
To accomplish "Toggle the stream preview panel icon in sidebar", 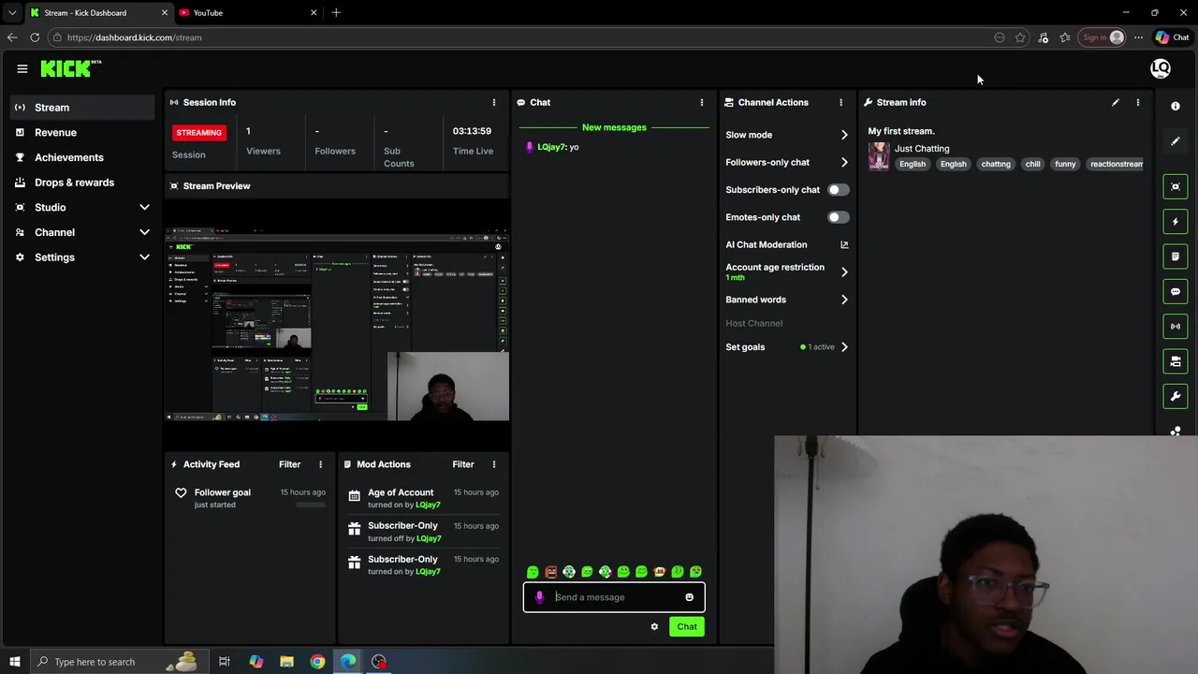I will 1176,186.
